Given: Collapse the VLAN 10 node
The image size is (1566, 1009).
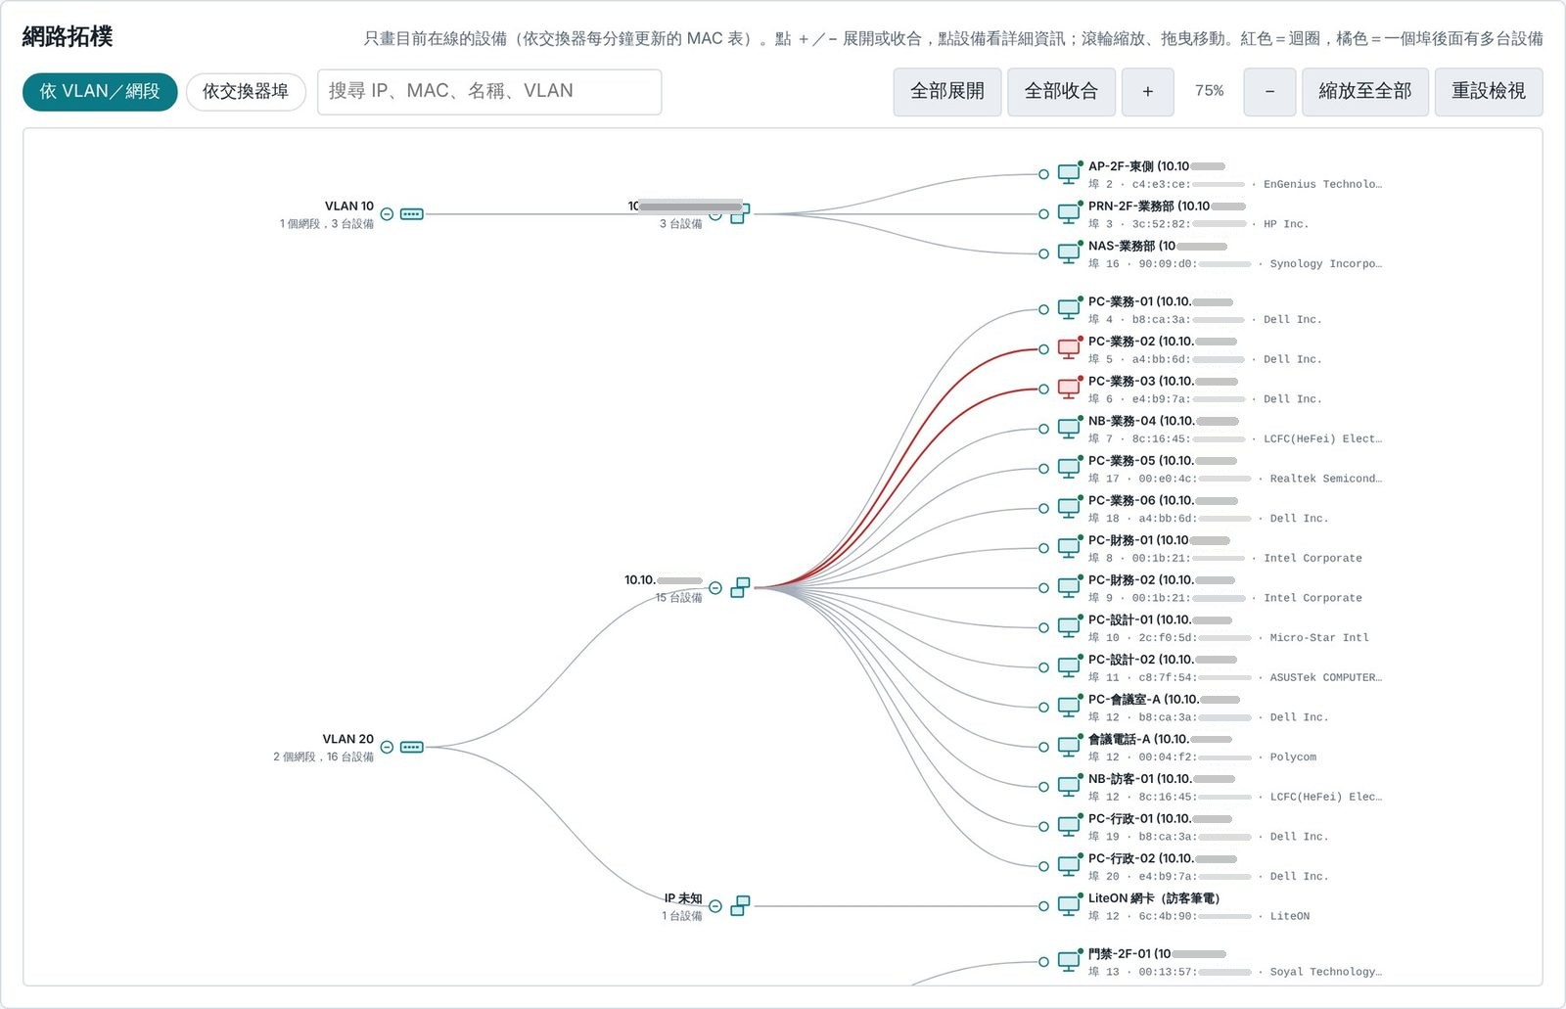Looking at the screenshot, I should tap(387, 214).
